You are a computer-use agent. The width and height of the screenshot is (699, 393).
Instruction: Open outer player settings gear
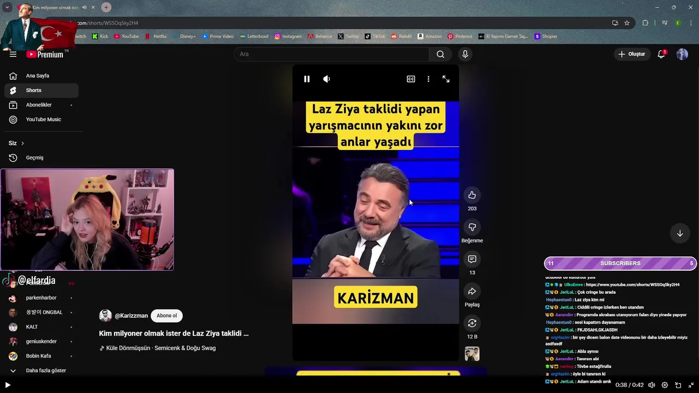(665, 385)
